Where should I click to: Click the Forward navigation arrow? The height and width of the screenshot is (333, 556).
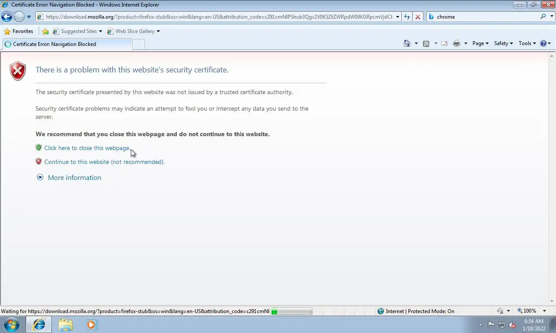(x=19, y=17)
